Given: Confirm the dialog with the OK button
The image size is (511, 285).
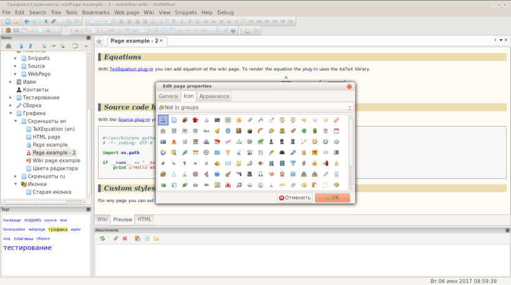Looking at the screenshot, I should coord(333,198).
